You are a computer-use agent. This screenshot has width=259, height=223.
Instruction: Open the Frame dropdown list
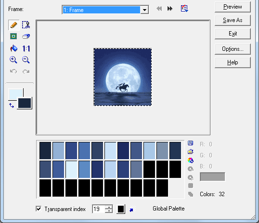click(x=144, y=10)
